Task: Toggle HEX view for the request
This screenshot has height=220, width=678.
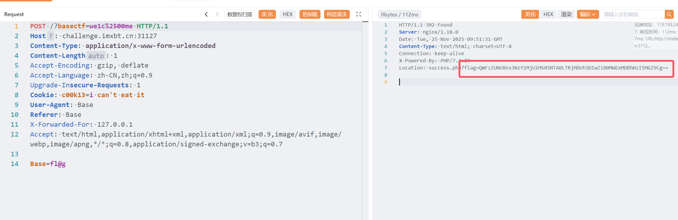Action: [x=288, y=14]
